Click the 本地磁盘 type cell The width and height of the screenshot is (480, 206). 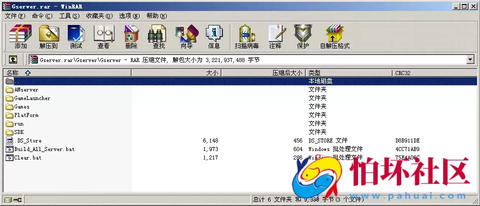320,81
